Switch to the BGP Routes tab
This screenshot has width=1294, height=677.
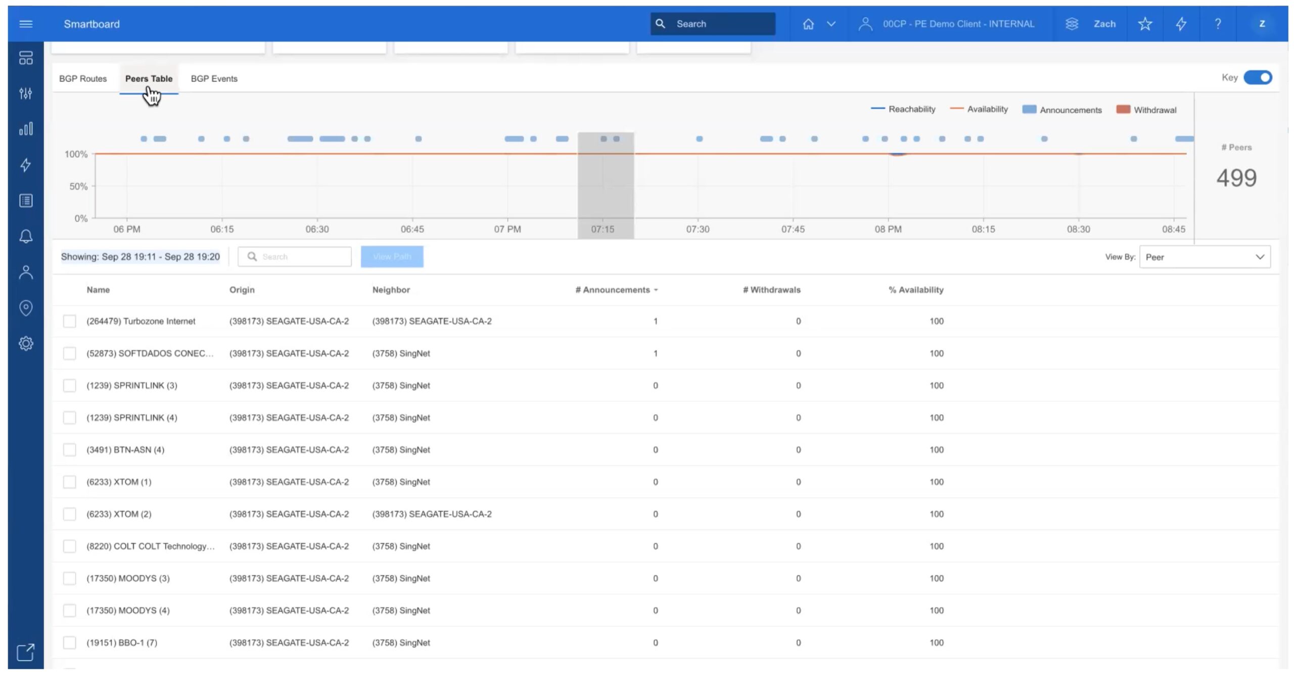(83, 78)
